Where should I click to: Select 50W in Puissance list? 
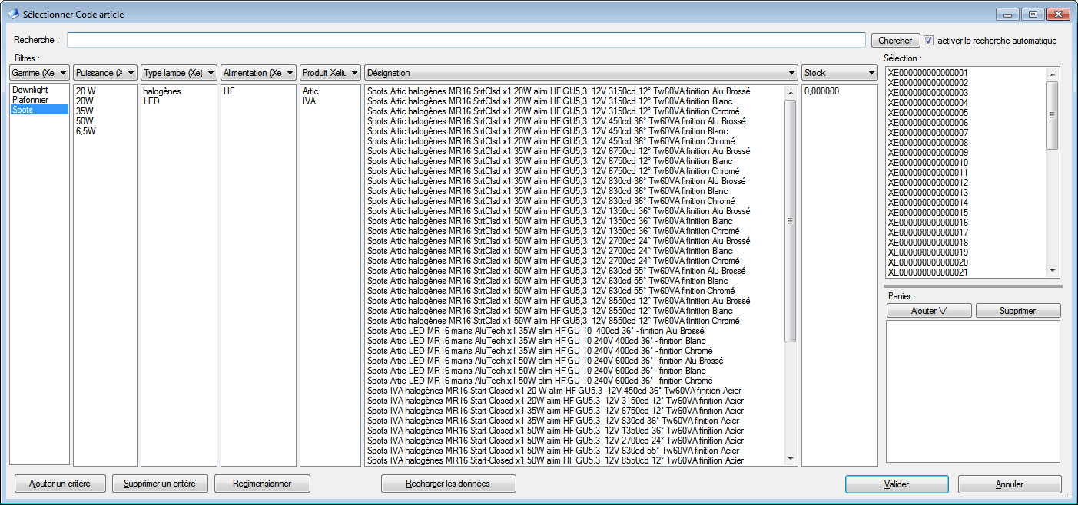tap(104, 121)
